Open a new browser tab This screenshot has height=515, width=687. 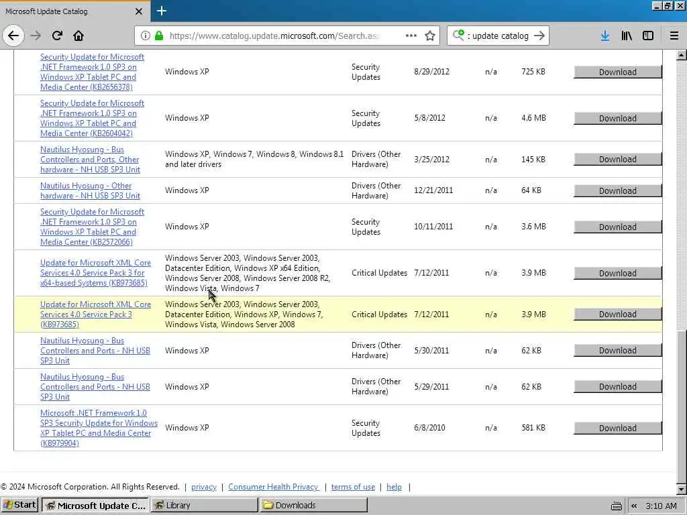pos(161,11)
